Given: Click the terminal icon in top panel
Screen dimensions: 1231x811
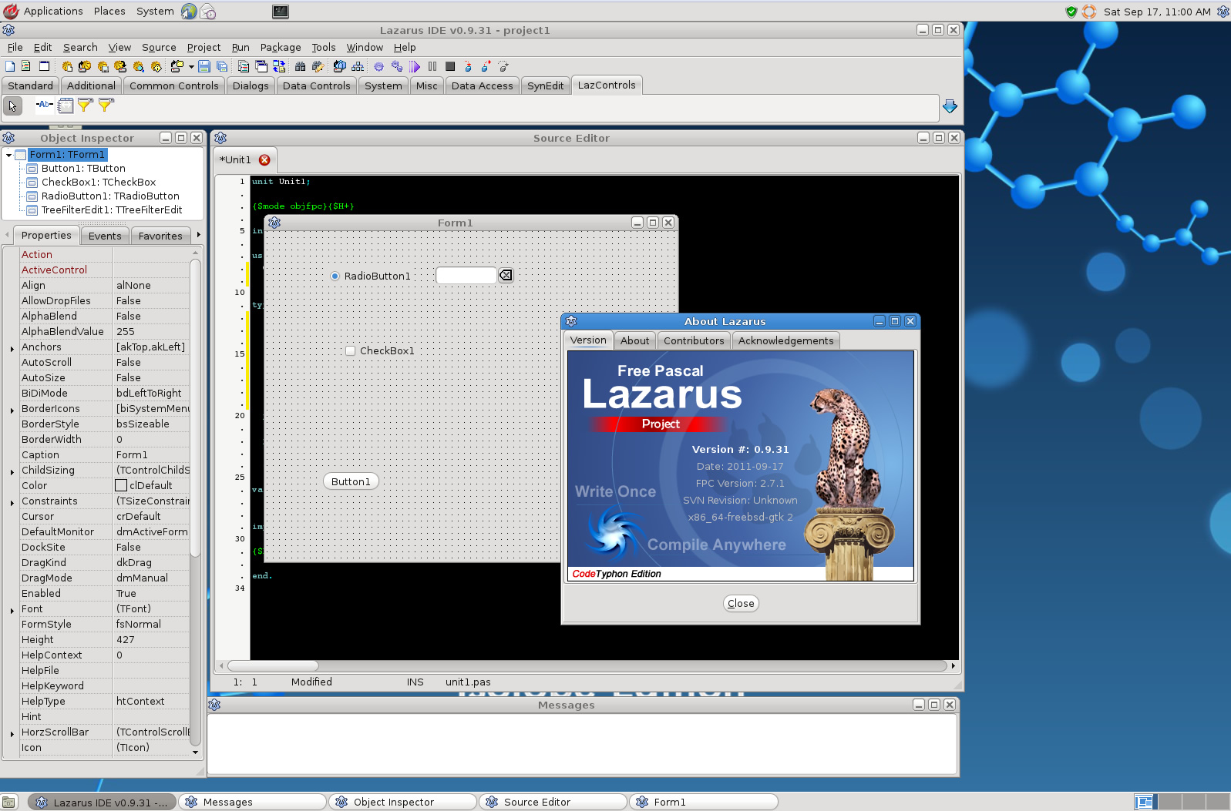Looking at the screenshot, I should pyautogui.click(x=281, y=12).
